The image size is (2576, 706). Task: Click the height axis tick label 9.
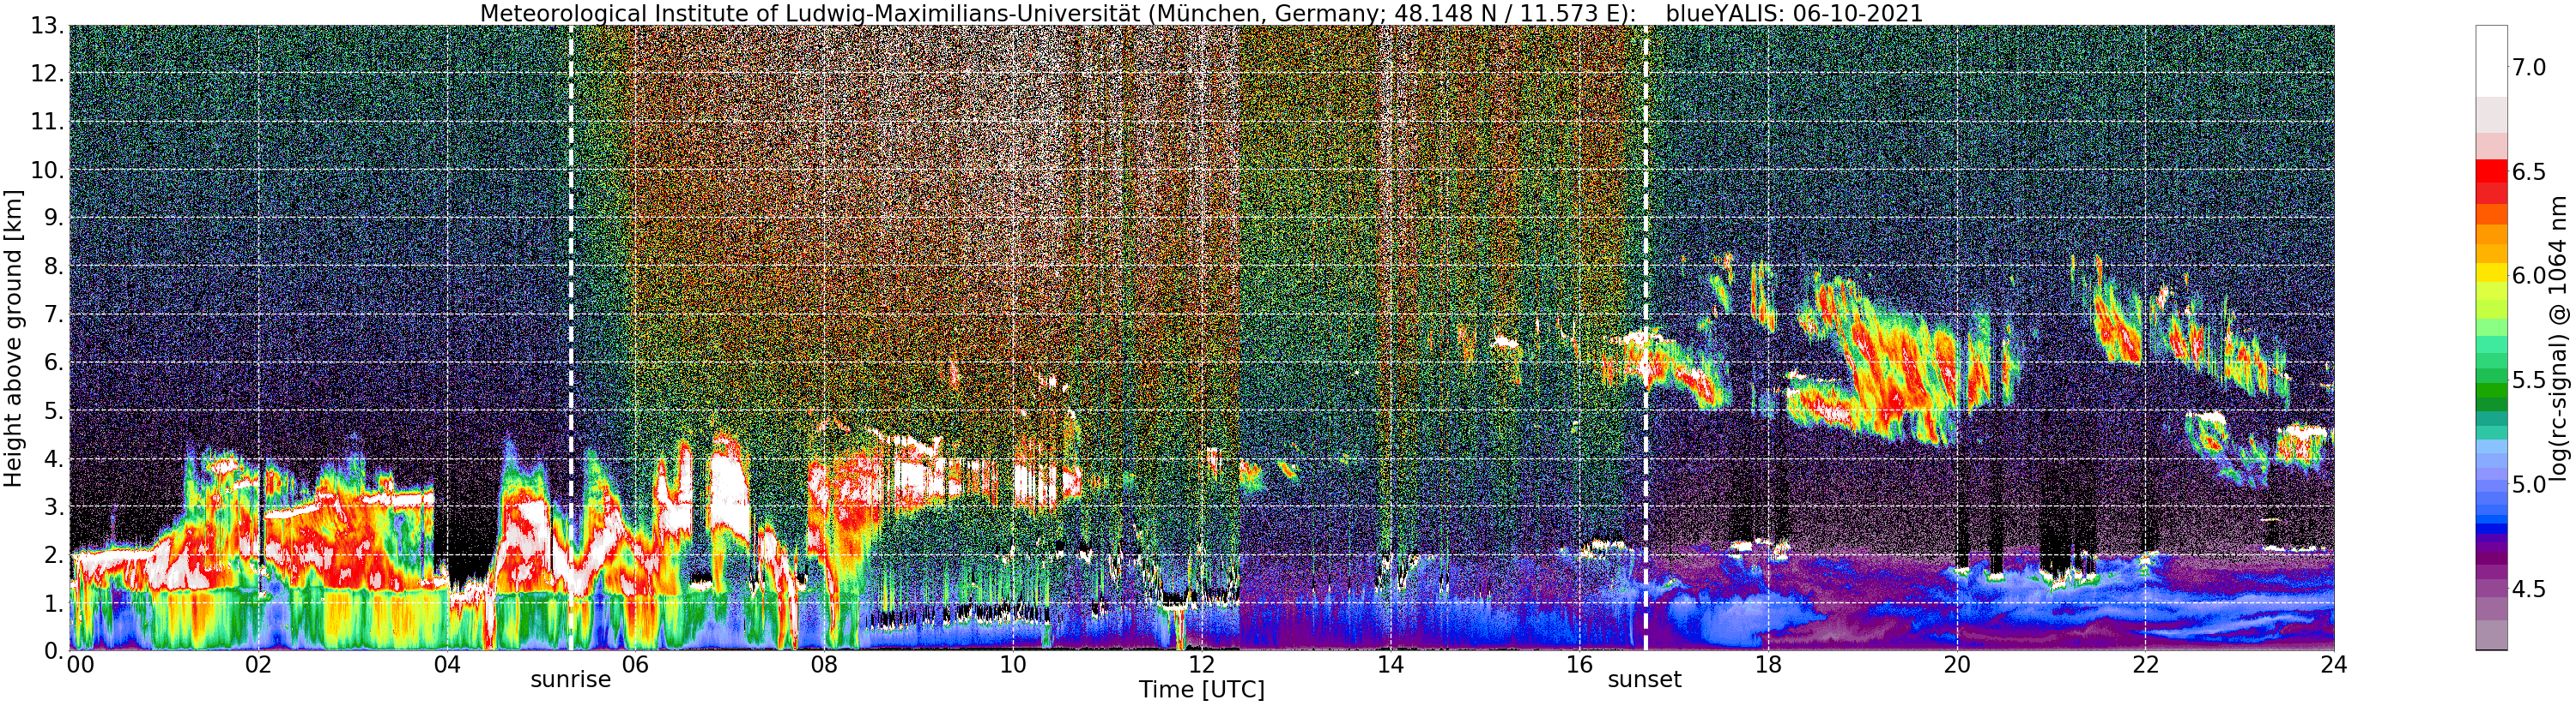pyautogui.click(x=54, y=218)
